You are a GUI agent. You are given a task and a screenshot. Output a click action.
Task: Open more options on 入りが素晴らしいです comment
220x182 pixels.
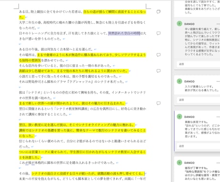coord(218,81)
